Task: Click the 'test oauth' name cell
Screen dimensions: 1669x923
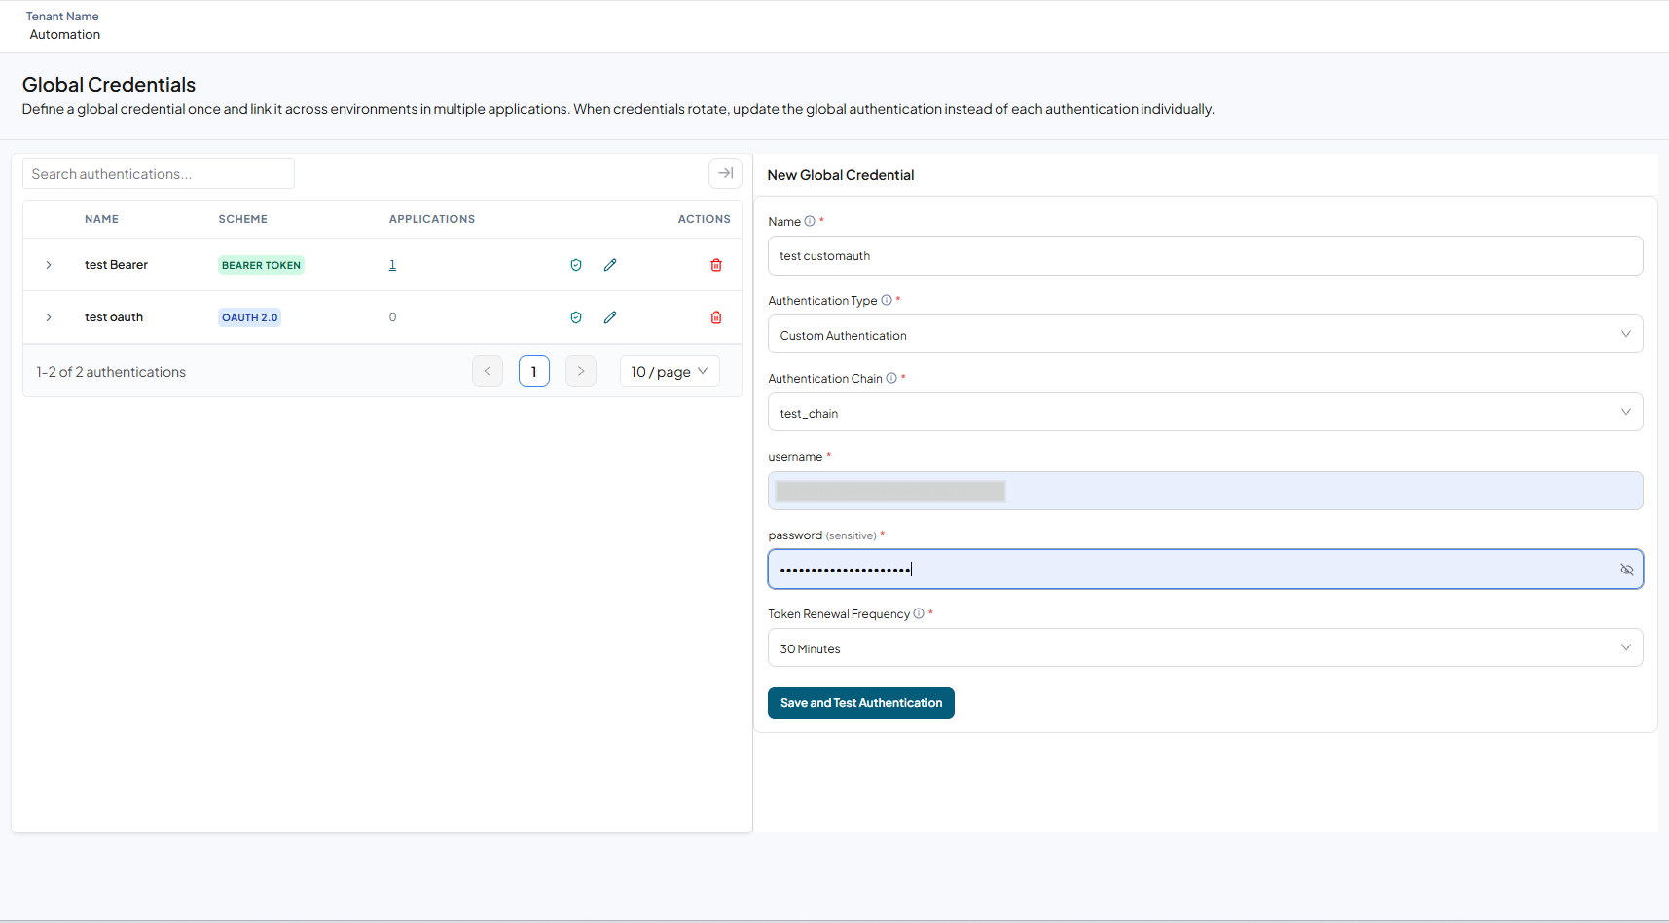Action: click(x=114, y=317)
